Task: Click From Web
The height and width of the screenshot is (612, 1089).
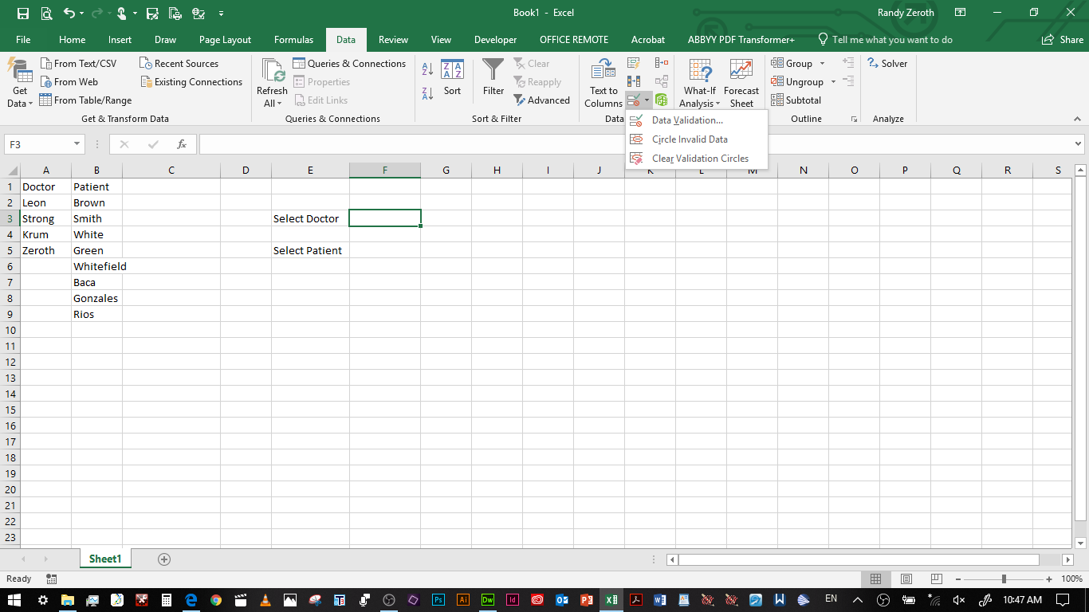Action: 69,82
